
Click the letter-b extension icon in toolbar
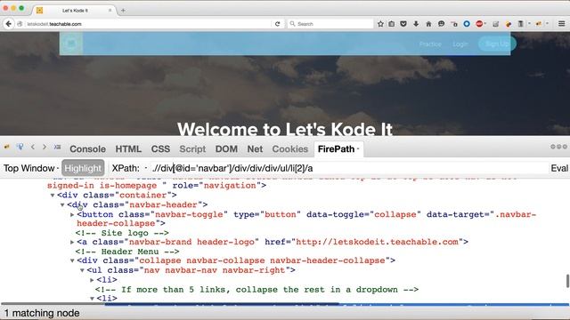tap(454, 24)
